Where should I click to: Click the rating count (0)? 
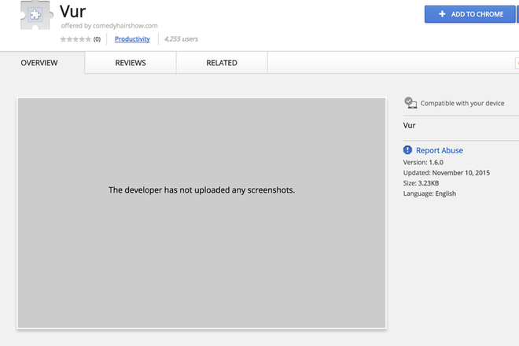[x=97, y=39]
